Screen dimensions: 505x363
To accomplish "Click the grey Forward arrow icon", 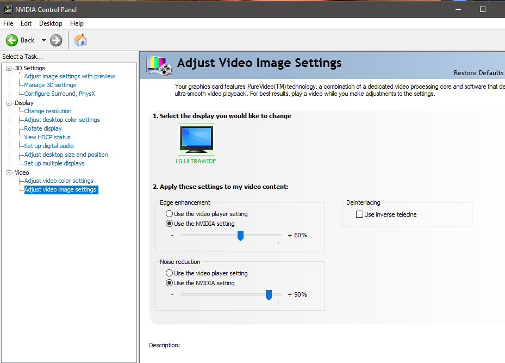I will coord(56,40).
